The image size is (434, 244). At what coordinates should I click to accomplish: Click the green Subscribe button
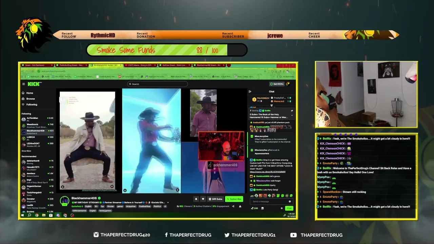pyautogui.click(x=234, y=199)
